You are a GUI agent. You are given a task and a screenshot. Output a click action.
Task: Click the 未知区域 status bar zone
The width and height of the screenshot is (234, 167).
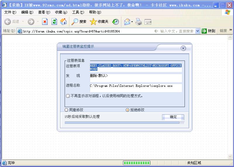coord(194,163)
